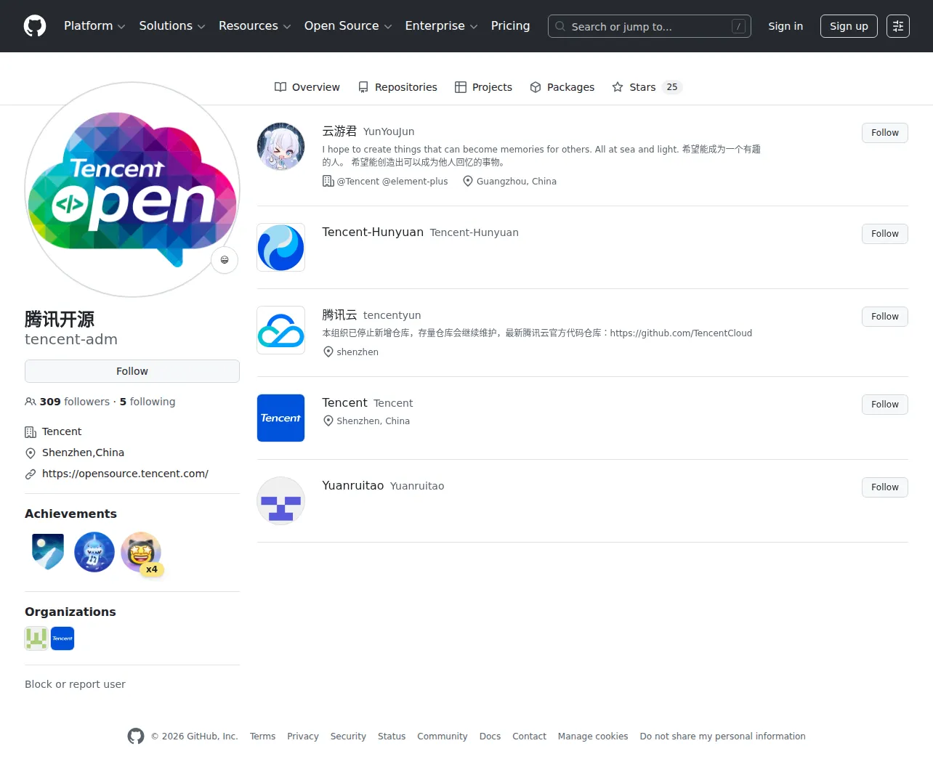Viewport: 933px width, 775px height.
Task: Open YunYouJun's avatar image
Action: coord(280,146)
